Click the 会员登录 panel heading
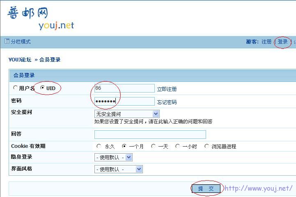 point(24,75)
